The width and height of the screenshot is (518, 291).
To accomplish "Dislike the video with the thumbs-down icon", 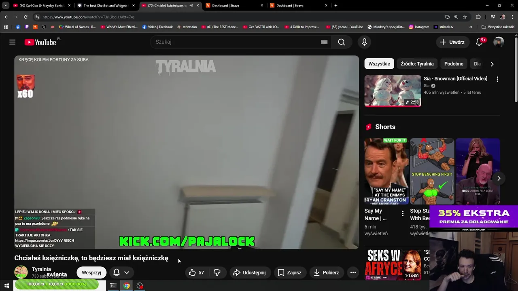I will click(217, 272).
